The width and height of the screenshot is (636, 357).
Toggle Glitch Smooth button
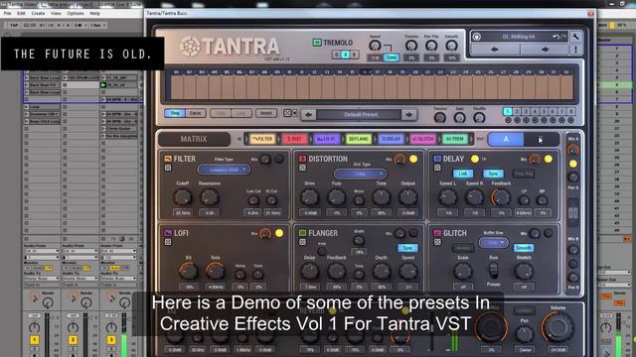coord(524,248)
